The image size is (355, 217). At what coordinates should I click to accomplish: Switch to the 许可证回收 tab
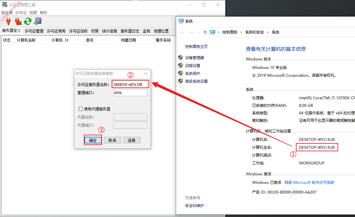(78, 31)
